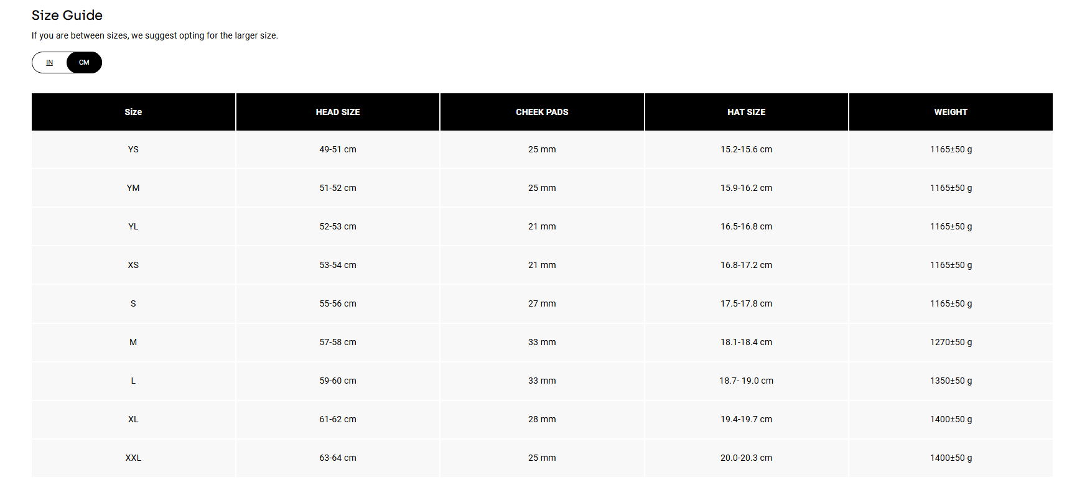Click the CHEEK PADS column header

541,112
